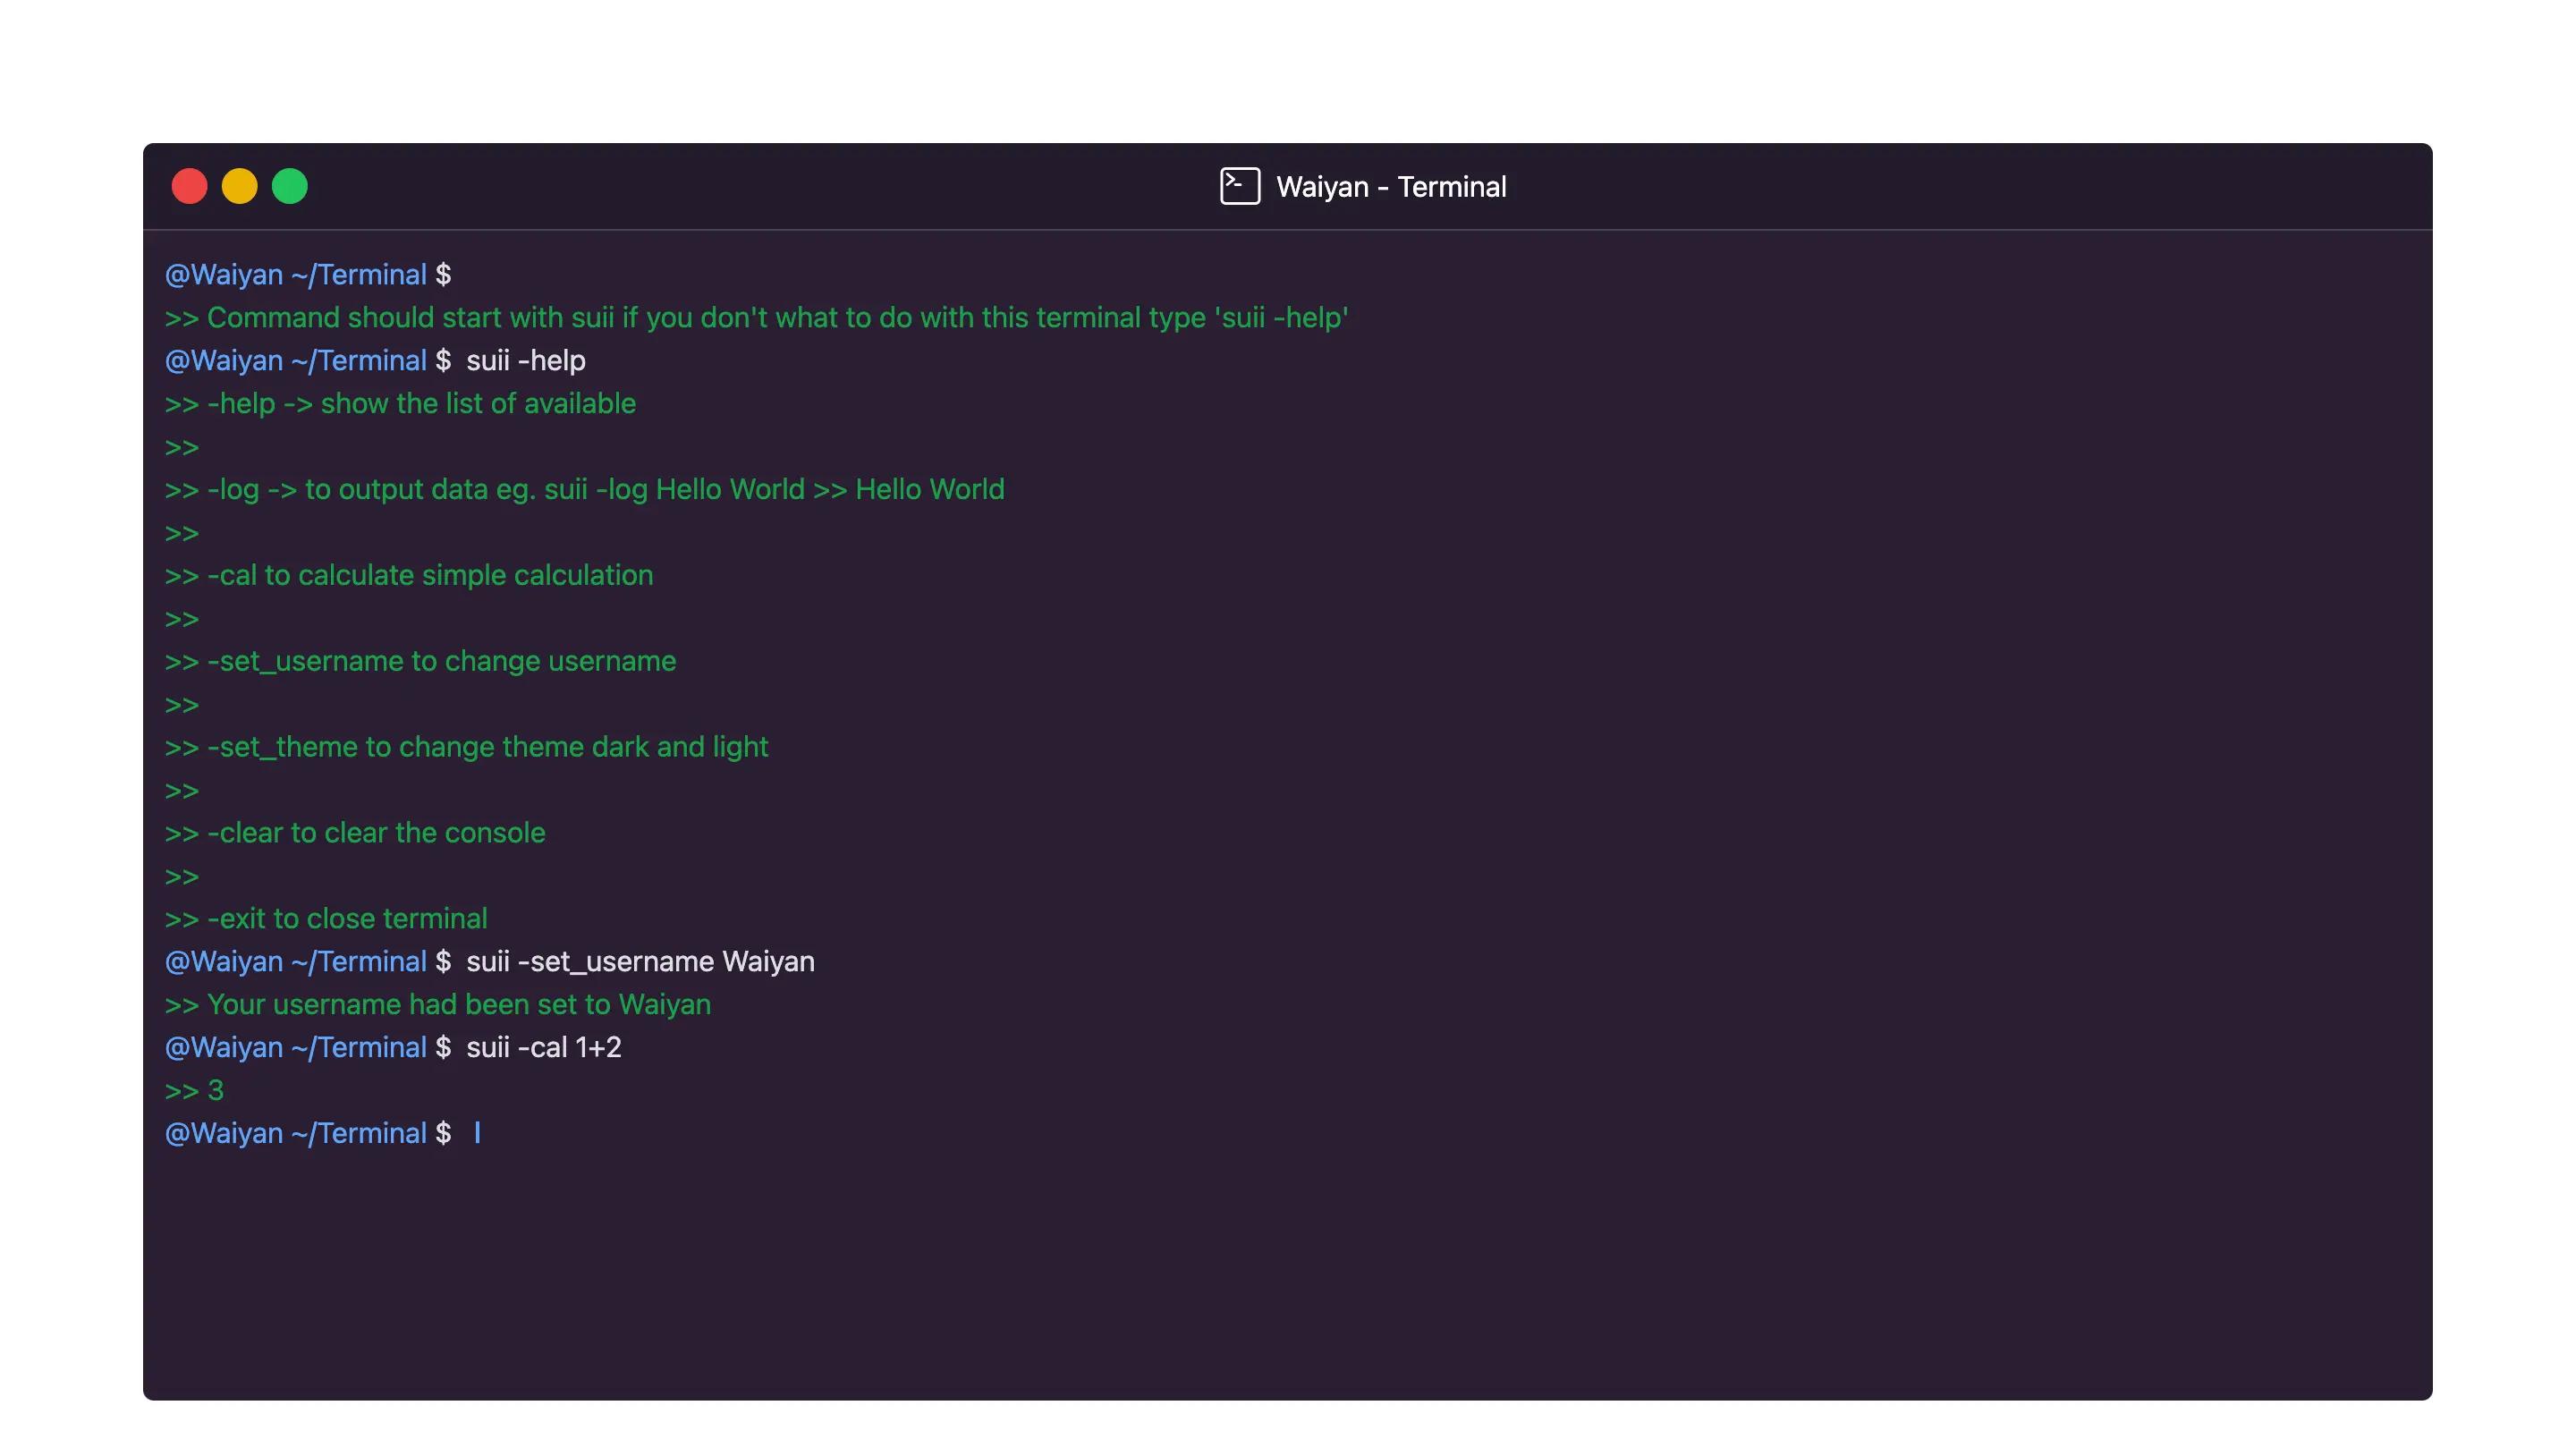Screen dimensions: 2576x1456
Task: Click the '@Waiyan ~/Terminal' prompt before 'suii -help'
Action: [x=296, y=360]
